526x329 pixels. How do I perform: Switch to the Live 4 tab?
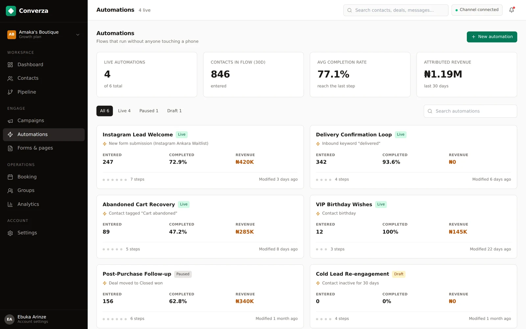point(124,111)
